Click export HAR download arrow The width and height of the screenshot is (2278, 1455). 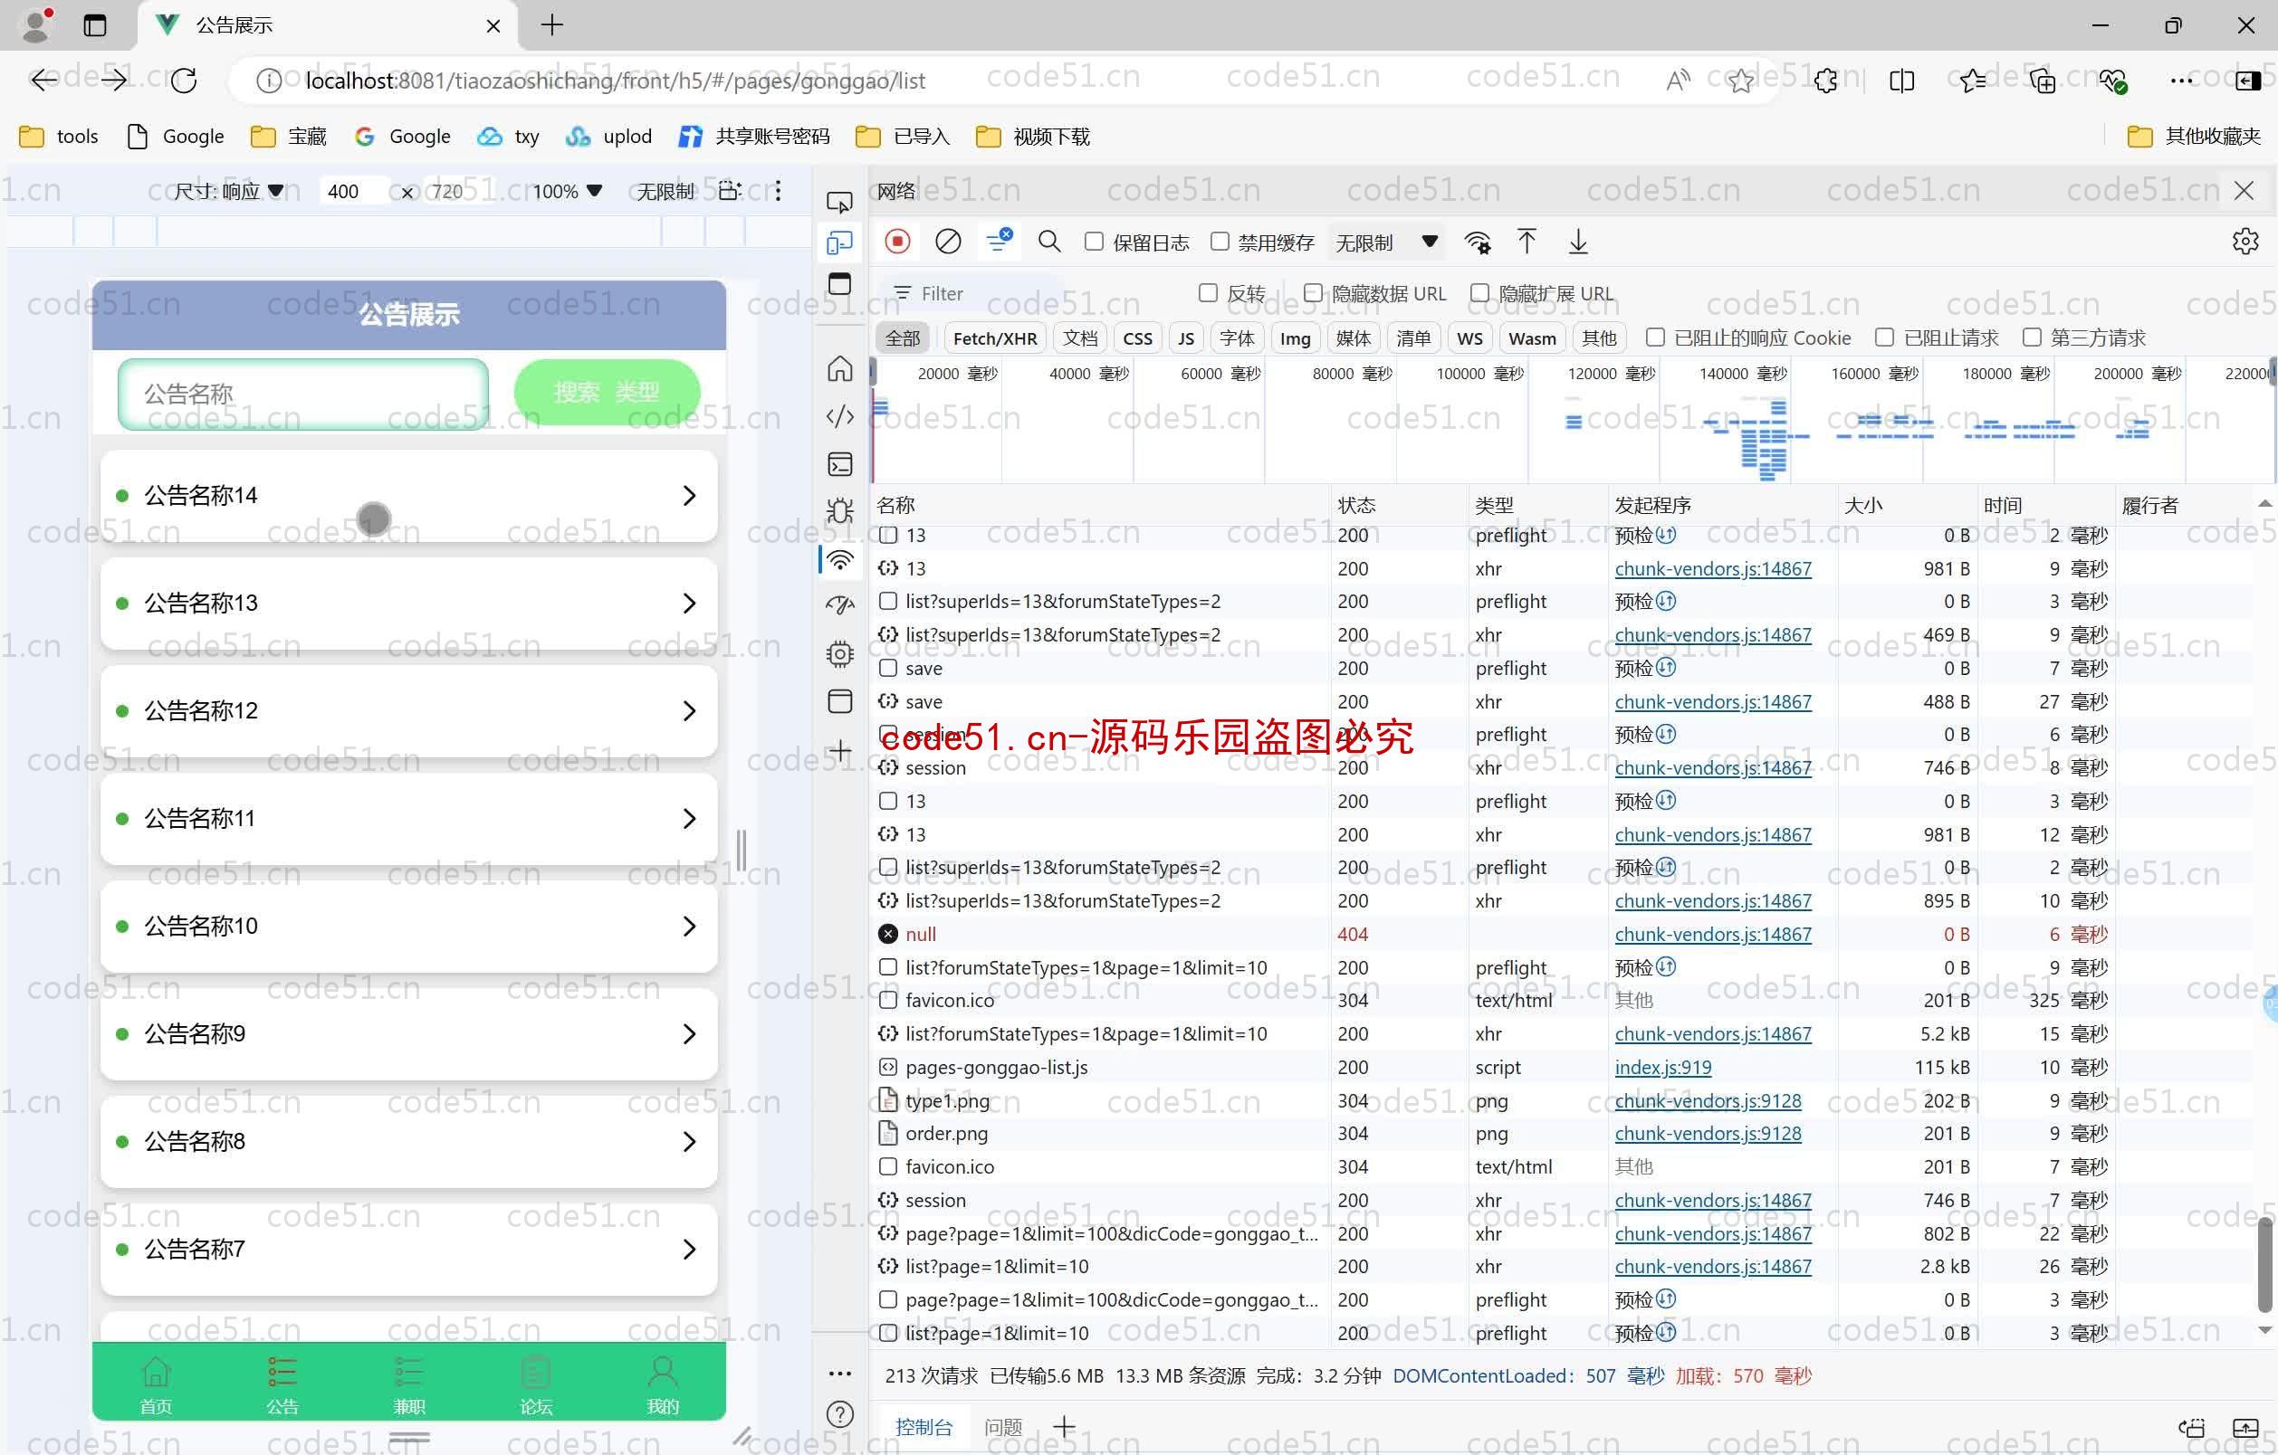tap(1578, 242)
